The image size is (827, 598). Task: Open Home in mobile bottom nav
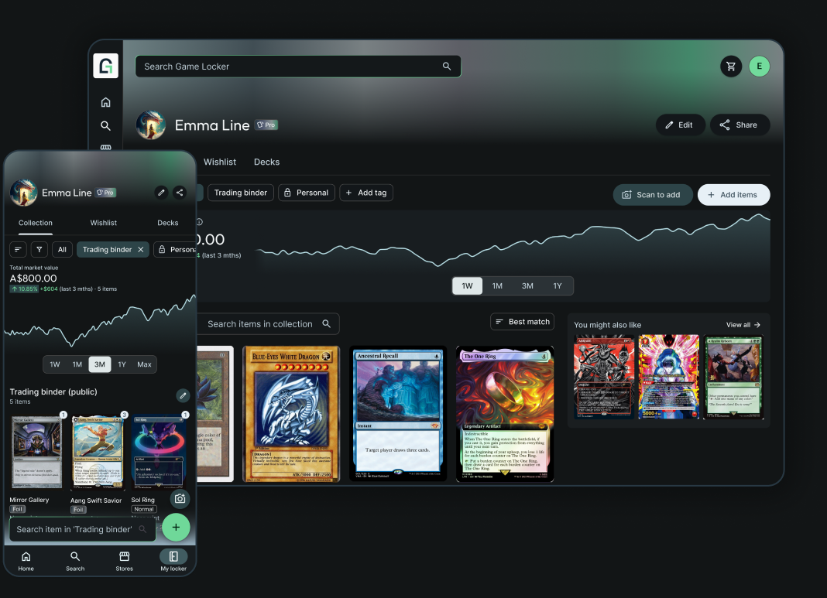[x=26, y=561]
